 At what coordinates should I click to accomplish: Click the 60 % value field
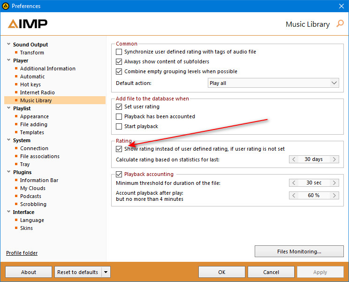pyautogui.click(x=314, y=195)
